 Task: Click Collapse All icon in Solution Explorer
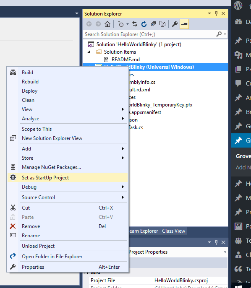pos(153,24)
